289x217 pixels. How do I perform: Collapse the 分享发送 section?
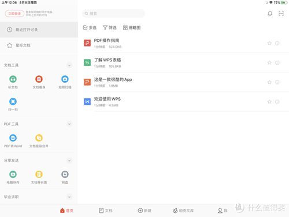pyautogui.click(x=69, y=160)
